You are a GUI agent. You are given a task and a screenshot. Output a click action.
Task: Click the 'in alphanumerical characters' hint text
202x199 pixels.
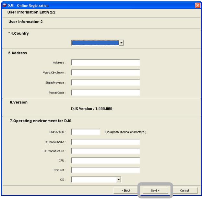(126, 132)
